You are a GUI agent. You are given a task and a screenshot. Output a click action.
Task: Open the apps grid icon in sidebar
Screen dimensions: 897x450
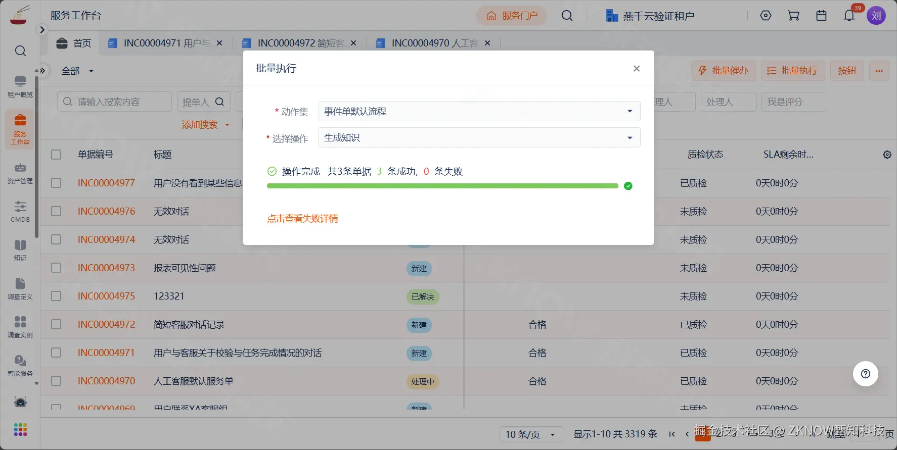point(20,429)
